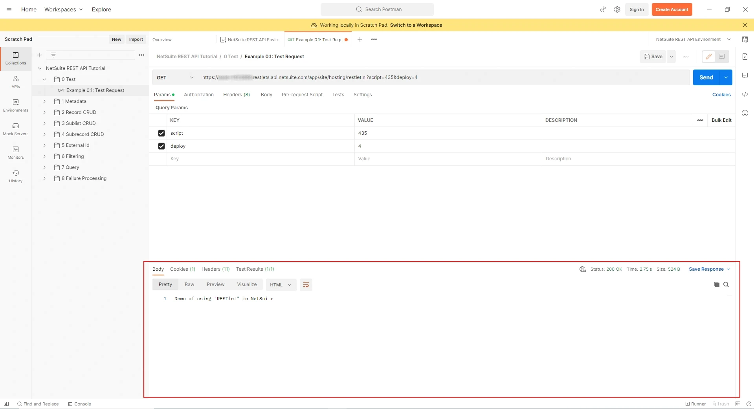Open the code snippet icon
The image size is (754, 409).
(745, 94)
